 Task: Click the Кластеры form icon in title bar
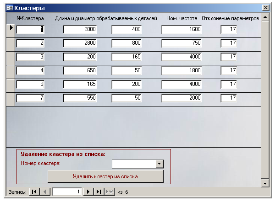coord(10,8)
